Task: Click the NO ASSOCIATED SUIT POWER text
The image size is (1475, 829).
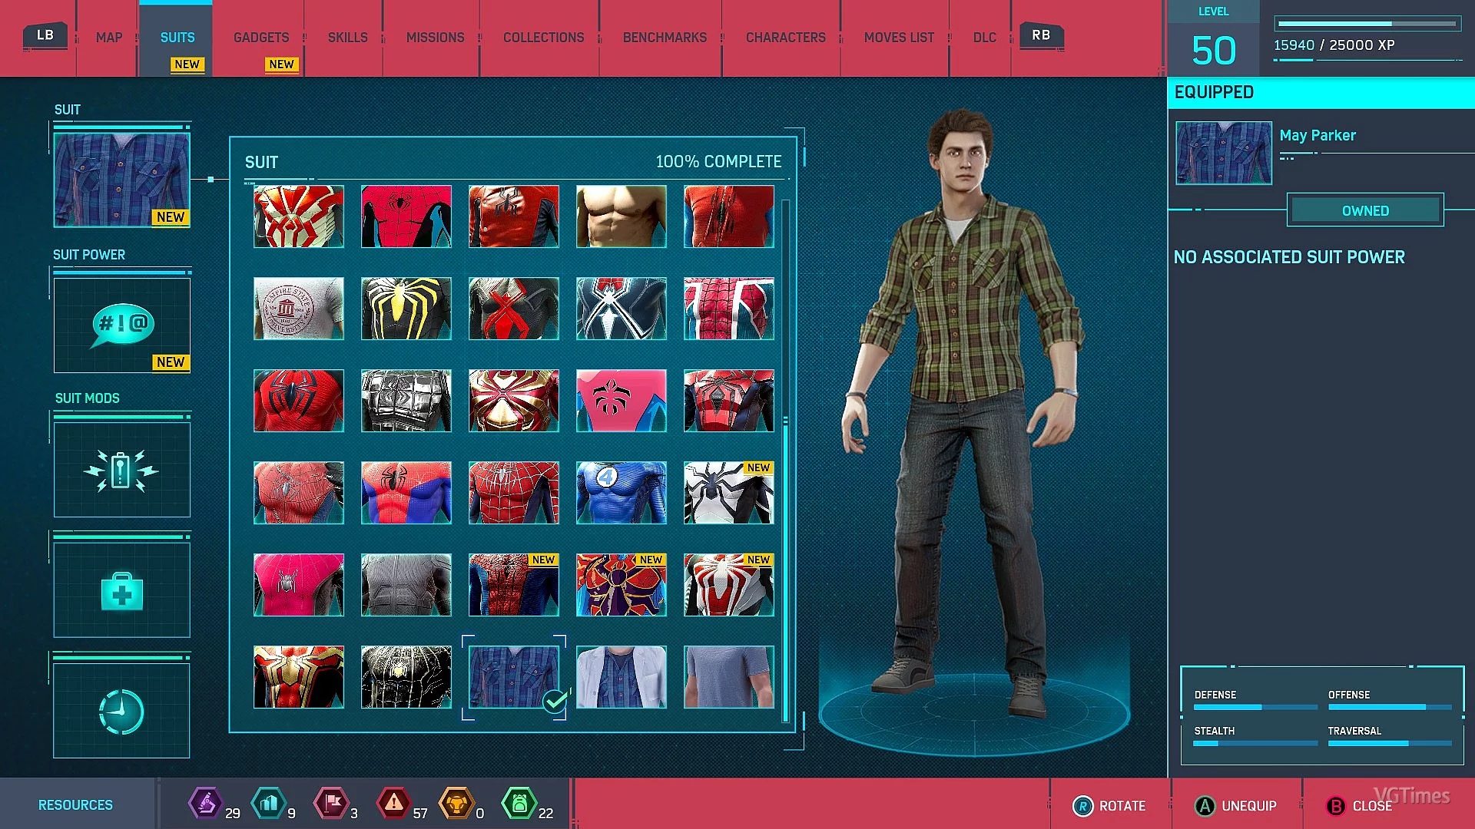Action: pyautogui.click(x=1289, y=257)
